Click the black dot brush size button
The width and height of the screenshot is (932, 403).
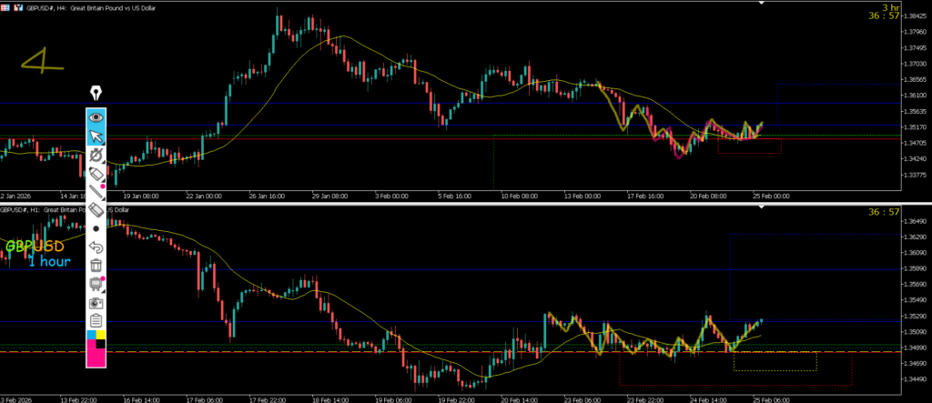[96, 229]
